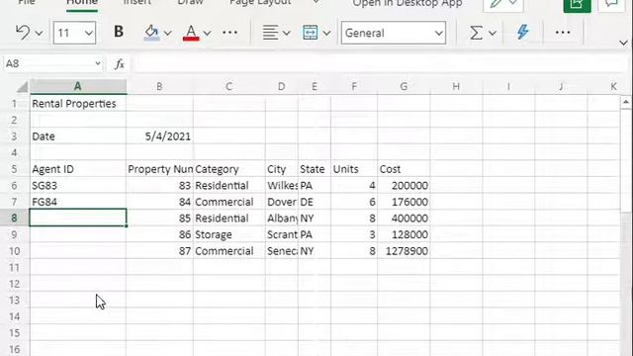Expand the font color options arrow

coord(207,33)
